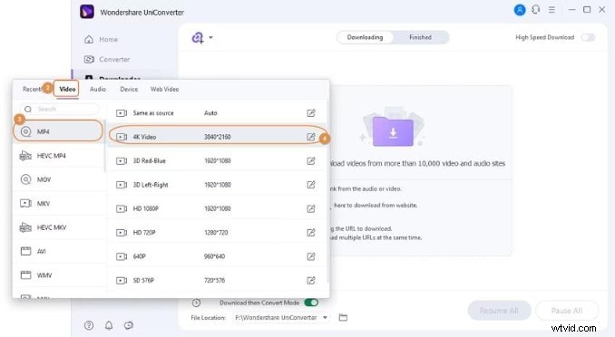Edit SD 576P preset settings

[x=310, y=280]
